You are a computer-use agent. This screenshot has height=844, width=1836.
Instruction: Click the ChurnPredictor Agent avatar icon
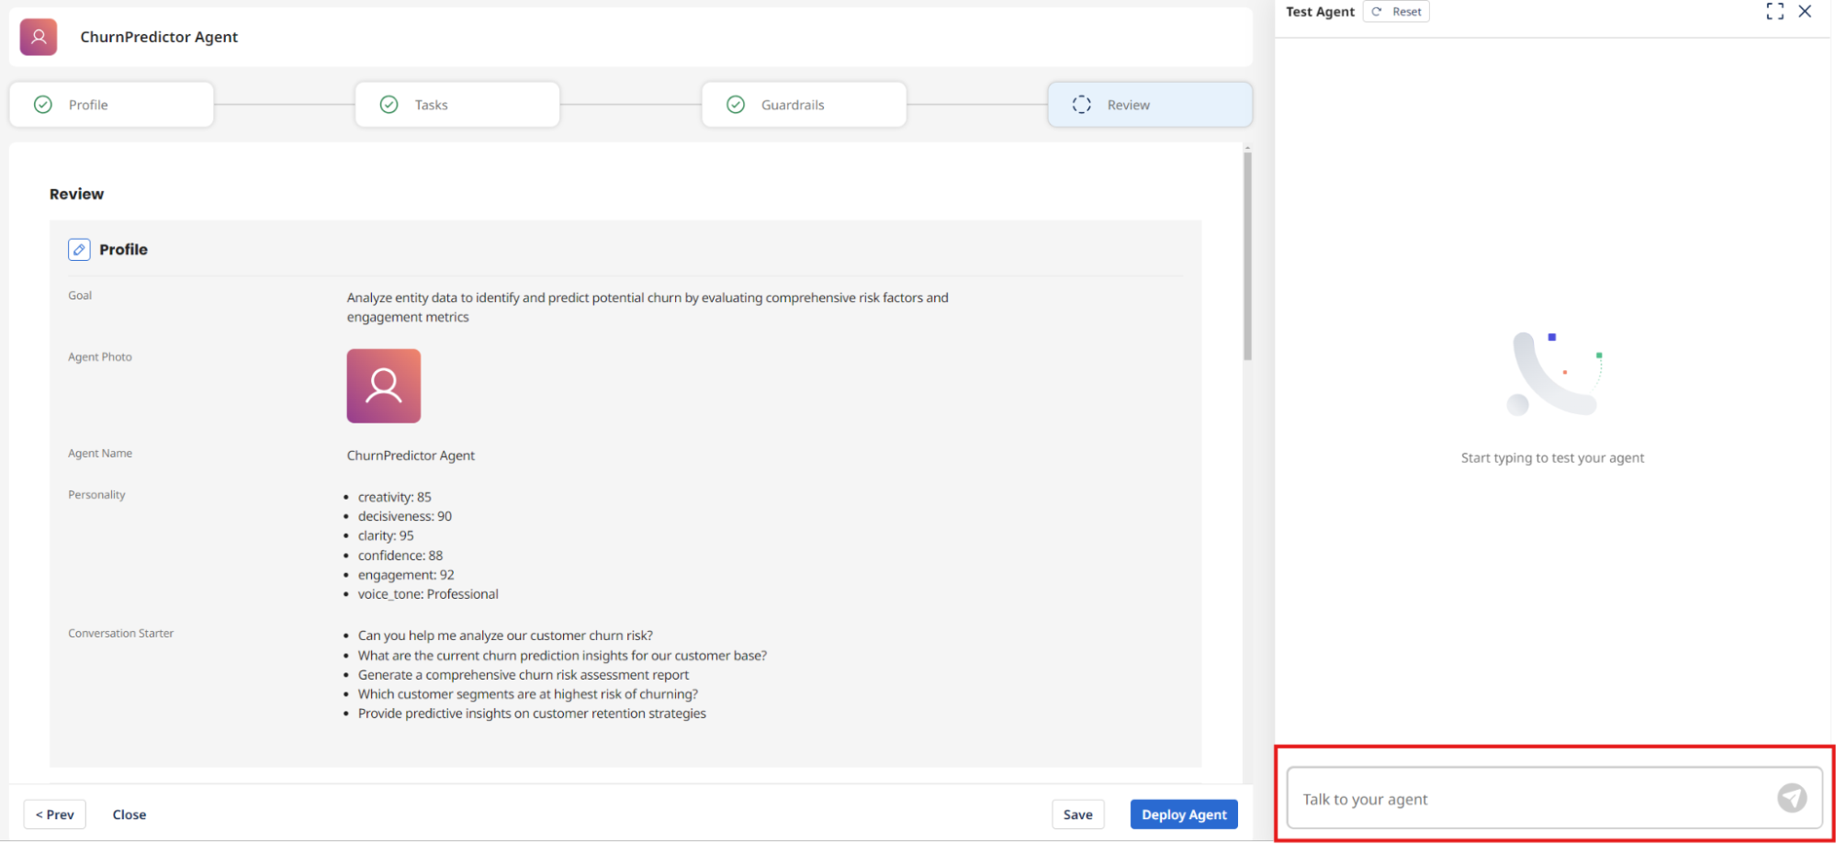click(38, 37)
